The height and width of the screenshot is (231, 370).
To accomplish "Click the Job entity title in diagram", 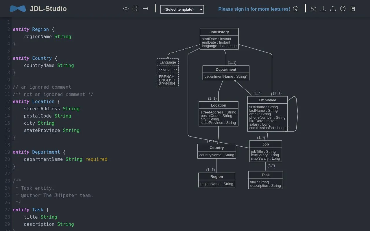I will pyautogui.click(x=266, y=144).
